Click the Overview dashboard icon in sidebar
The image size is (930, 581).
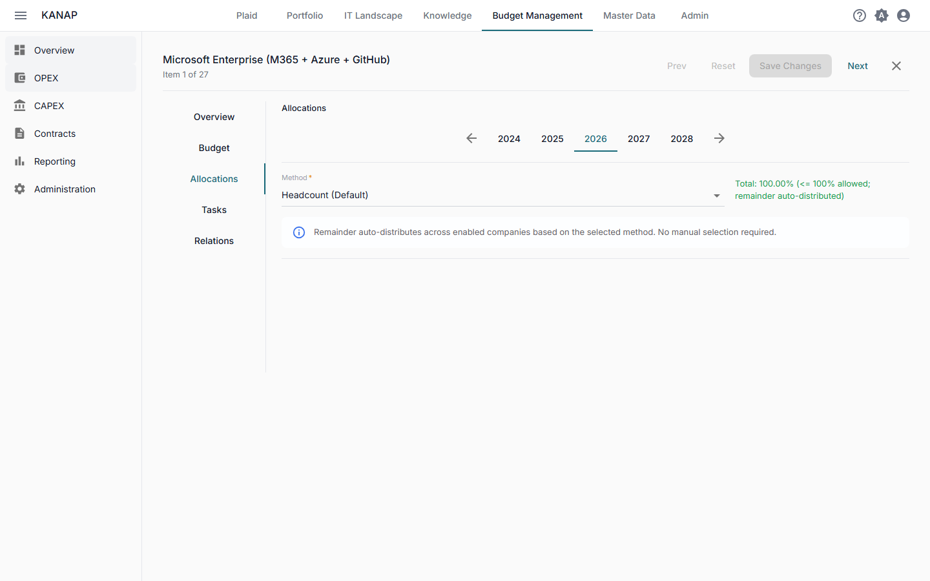20,50
